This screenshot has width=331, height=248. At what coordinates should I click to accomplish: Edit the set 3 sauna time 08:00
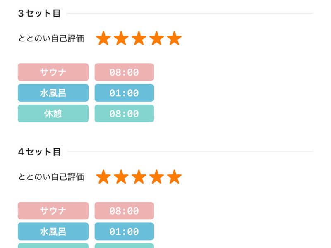click(124, 72)
